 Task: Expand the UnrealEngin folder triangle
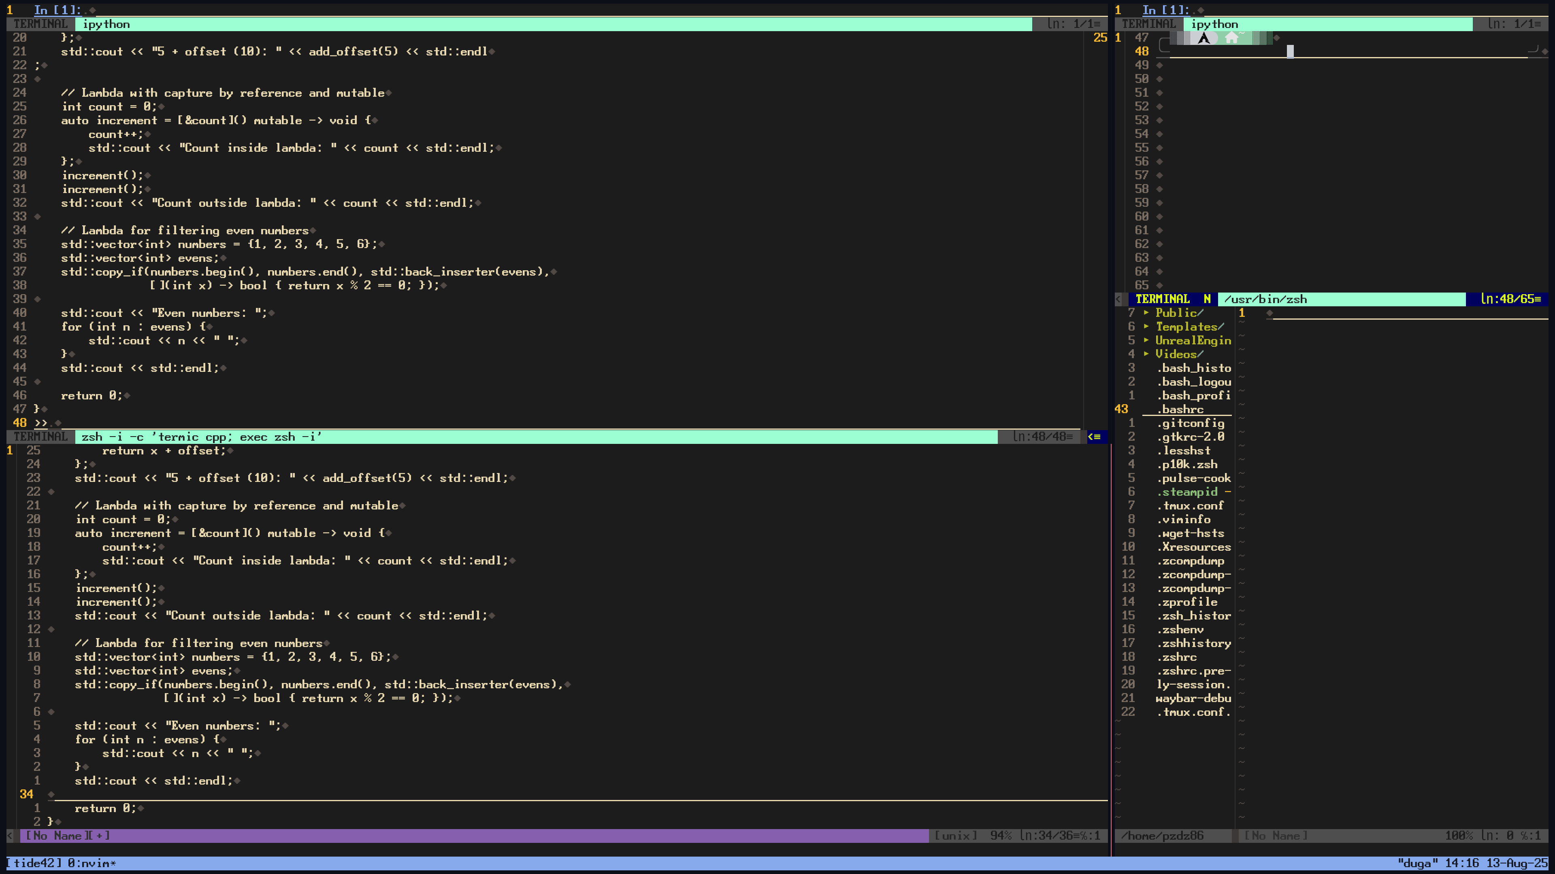[x=1146, y=340]
